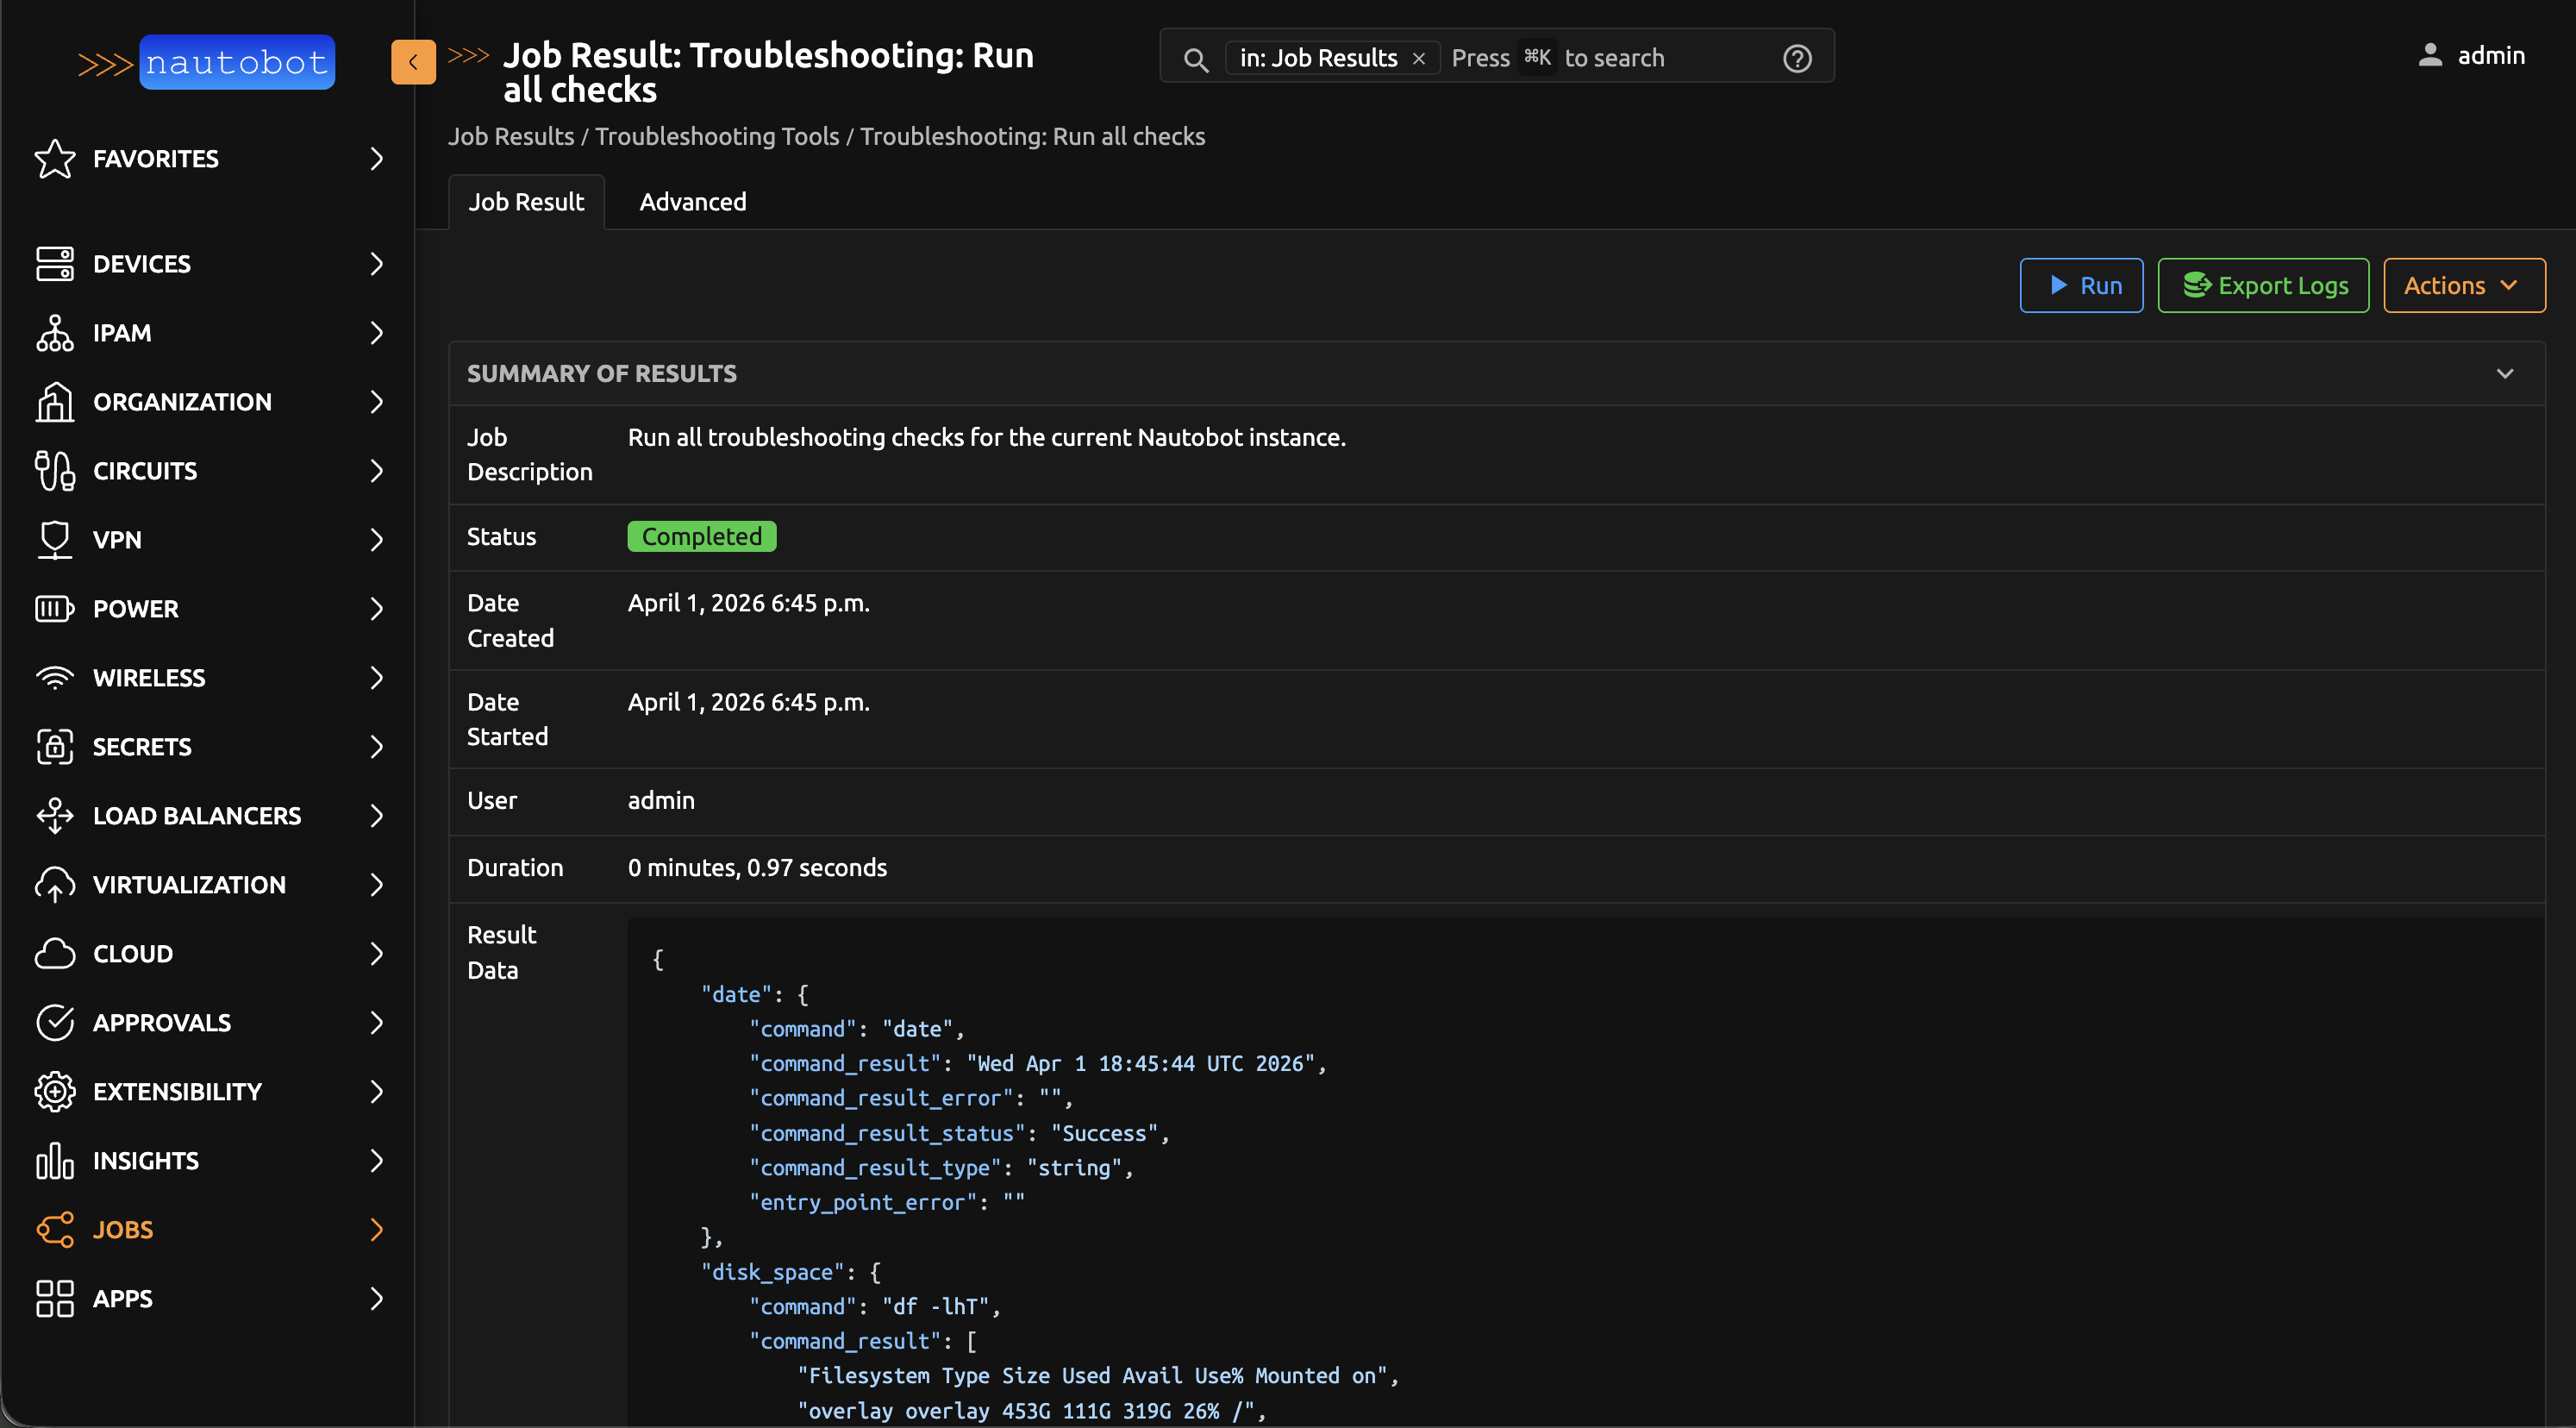
Task: Click the Export Logs button
Action: pos(2263,286)
